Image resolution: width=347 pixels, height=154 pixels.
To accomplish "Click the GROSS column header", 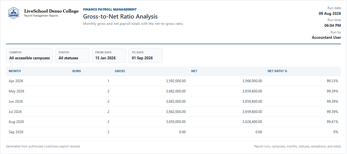I will [x=120, y=71].
